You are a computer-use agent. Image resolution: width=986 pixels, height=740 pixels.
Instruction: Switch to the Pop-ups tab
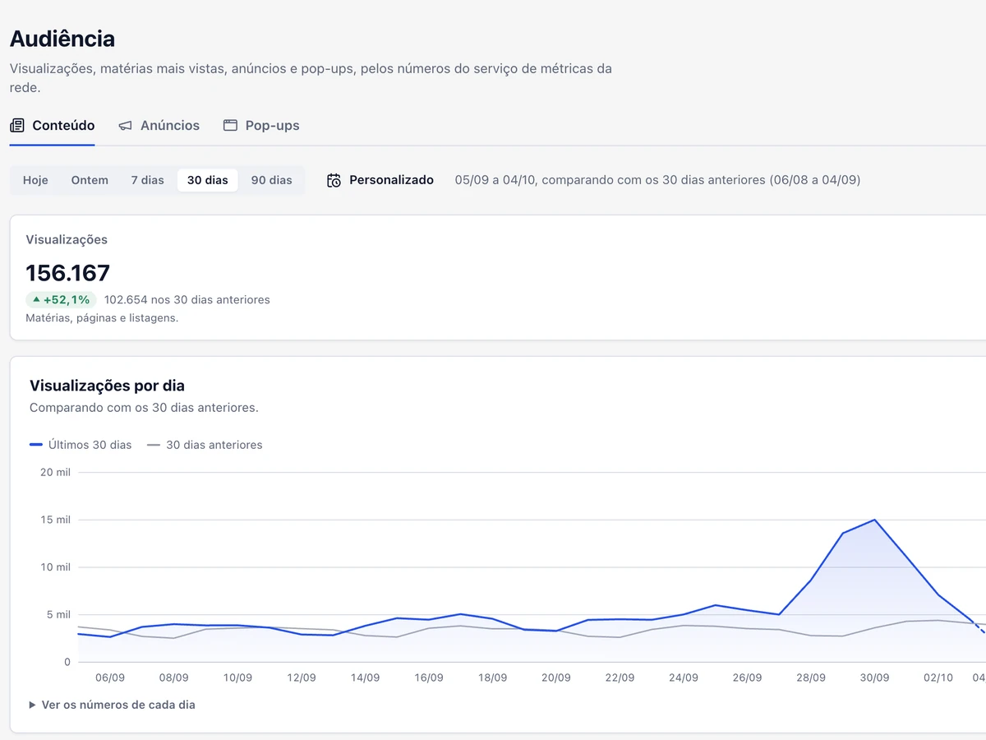(x=261, y=126)
